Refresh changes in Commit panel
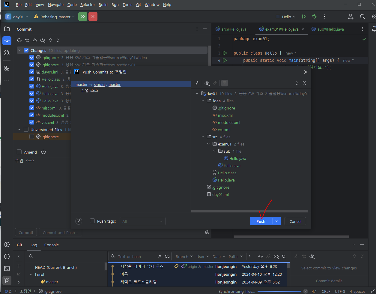Image resolution: width=376 pixels, height=294 pixels. (19, 40)
